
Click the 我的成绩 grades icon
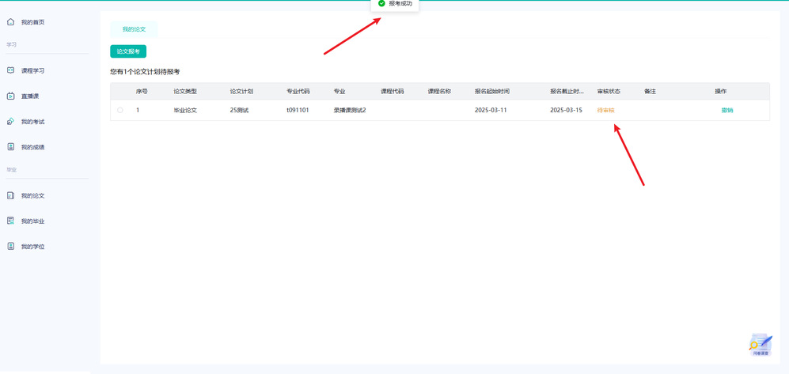pyautogui.click(x=10, y=147)
